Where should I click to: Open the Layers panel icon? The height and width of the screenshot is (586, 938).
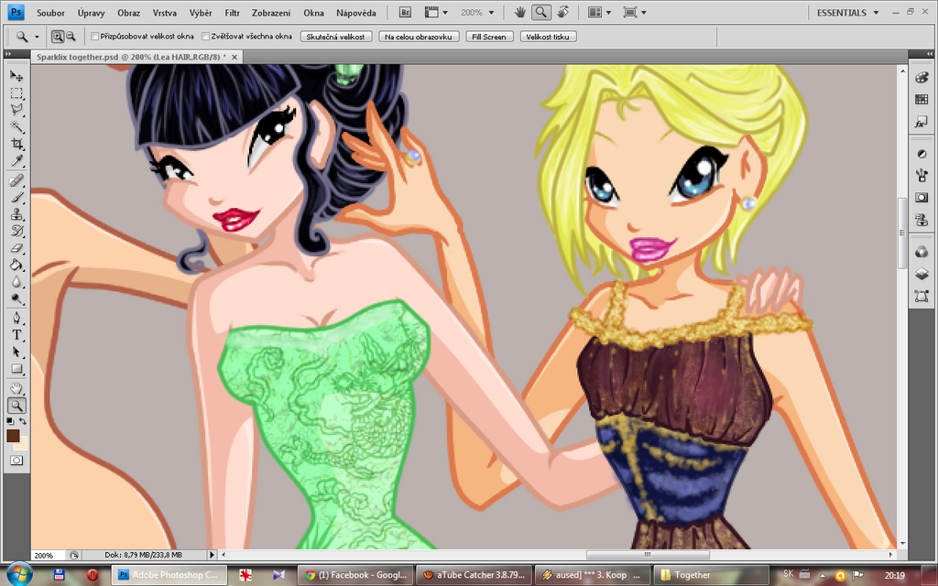point(922,274)
